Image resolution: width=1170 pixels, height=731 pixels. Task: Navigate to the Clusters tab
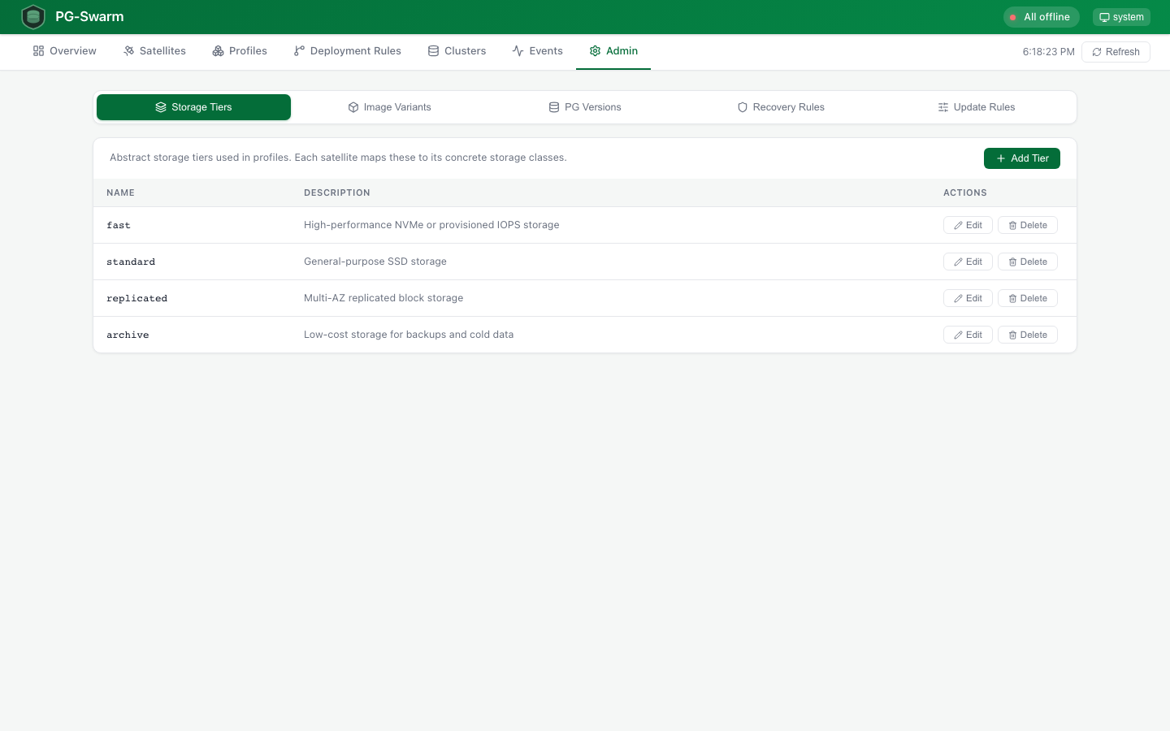click(x=457, y=51)
